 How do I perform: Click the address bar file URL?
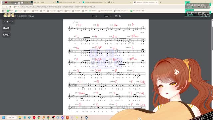coord(58,7)
